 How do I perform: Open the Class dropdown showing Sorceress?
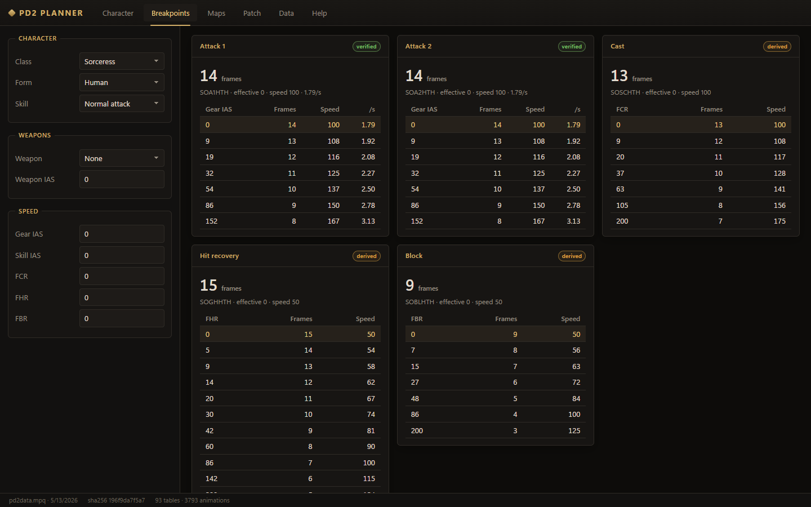[122, 61]
